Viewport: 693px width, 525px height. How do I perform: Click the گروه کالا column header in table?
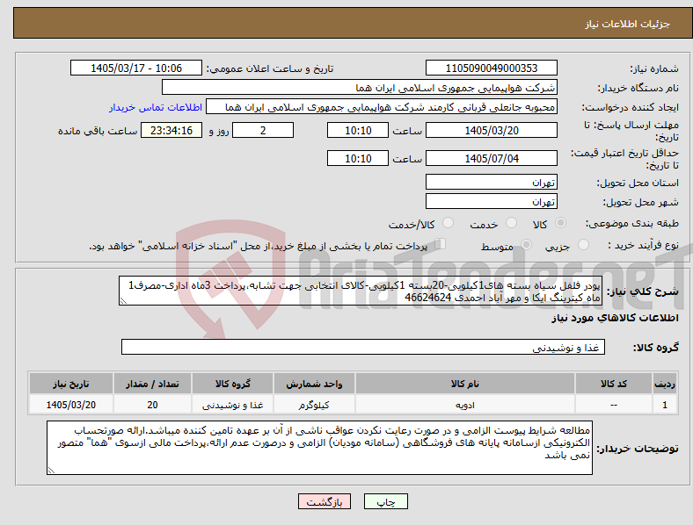232,384
